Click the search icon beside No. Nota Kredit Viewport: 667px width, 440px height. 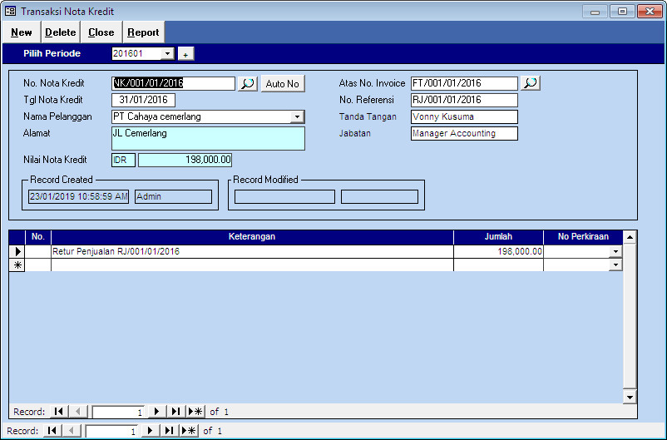248,83
